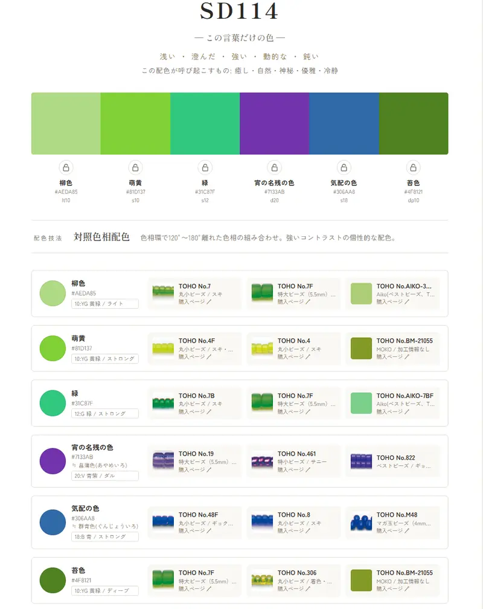
Task: Click the #7133AB hex code under palette
Action: [x=275, y=192]
